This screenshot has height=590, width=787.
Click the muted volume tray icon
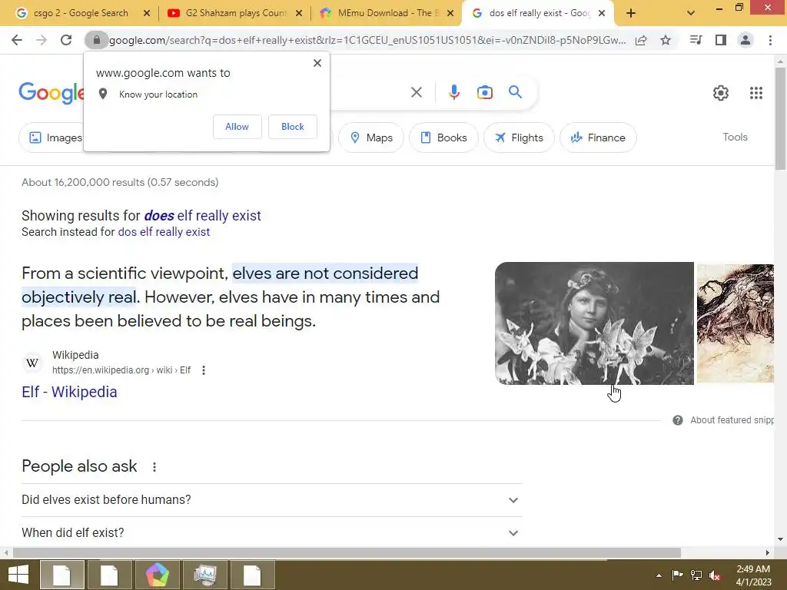pyautogui.click(x=714, y=575)
